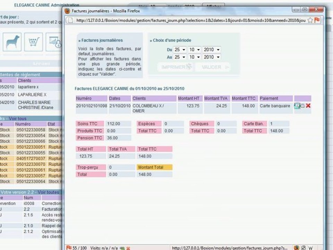Click the Factures ELEGANCE CANINE date range heading
Image resolution: width=333 pixels, height=250 pixels.
coord(129,89)
